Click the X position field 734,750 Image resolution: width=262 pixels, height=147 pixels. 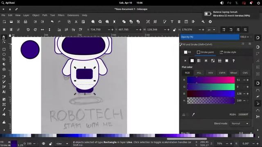click(98, 30)
